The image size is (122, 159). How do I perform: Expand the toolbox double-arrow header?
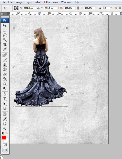2,14
